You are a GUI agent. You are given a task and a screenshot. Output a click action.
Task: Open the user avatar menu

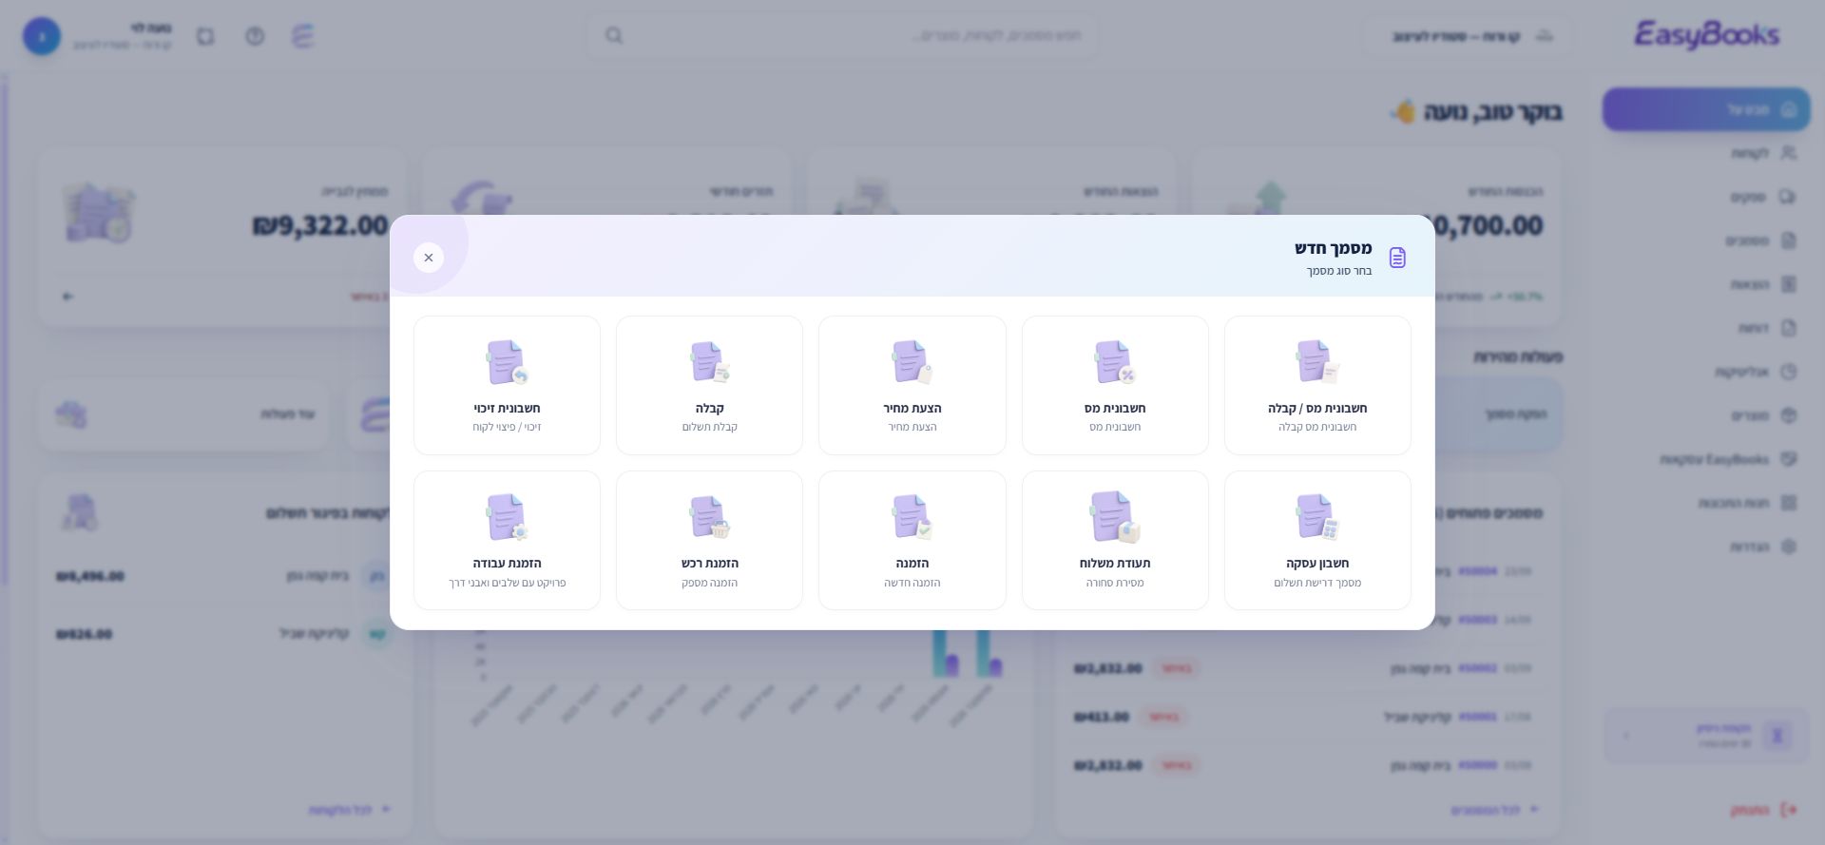point(42,36)
